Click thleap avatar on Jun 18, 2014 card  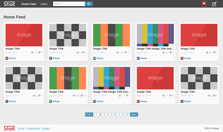tap(51, 101)
